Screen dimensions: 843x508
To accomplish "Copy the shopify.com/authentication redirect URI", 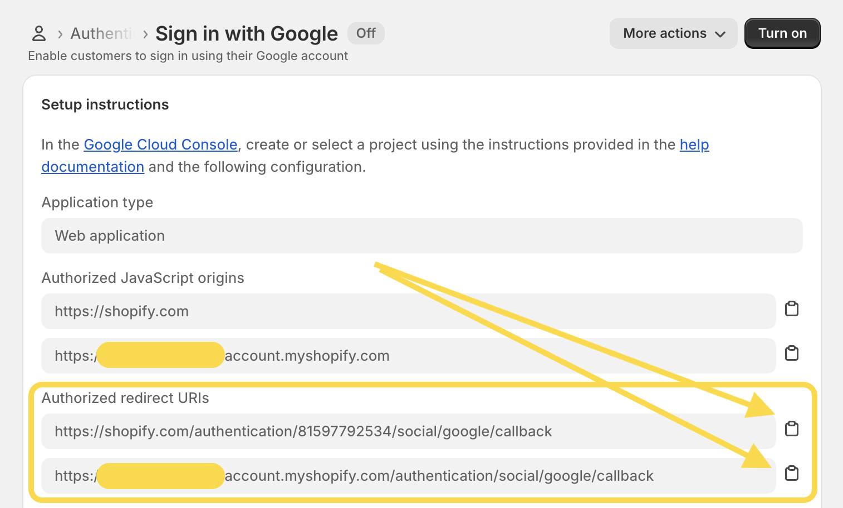I will click(x=791, y=429).
